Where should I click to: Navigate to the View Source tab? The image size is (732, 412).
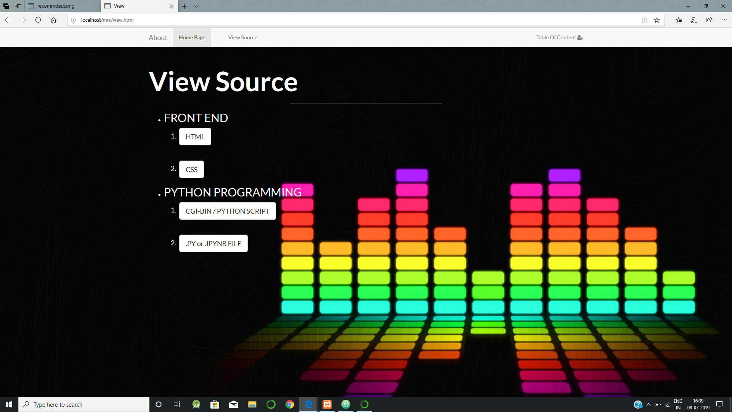click(x=243, y=37)
